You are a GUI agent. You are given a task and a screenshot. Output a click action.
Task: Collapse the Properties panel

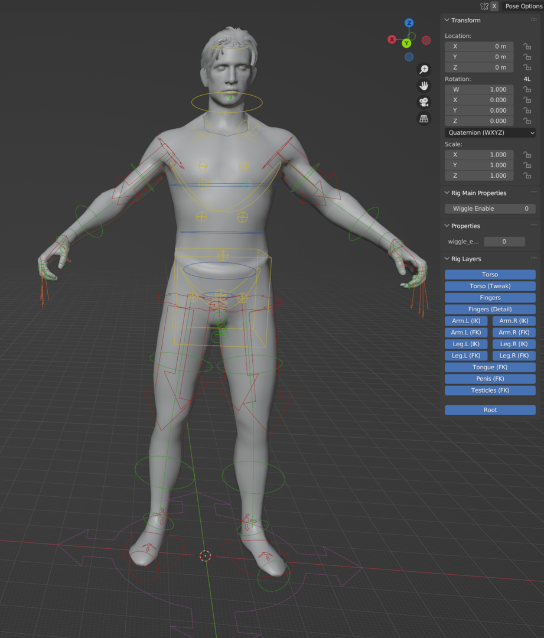tap(447, 226)
